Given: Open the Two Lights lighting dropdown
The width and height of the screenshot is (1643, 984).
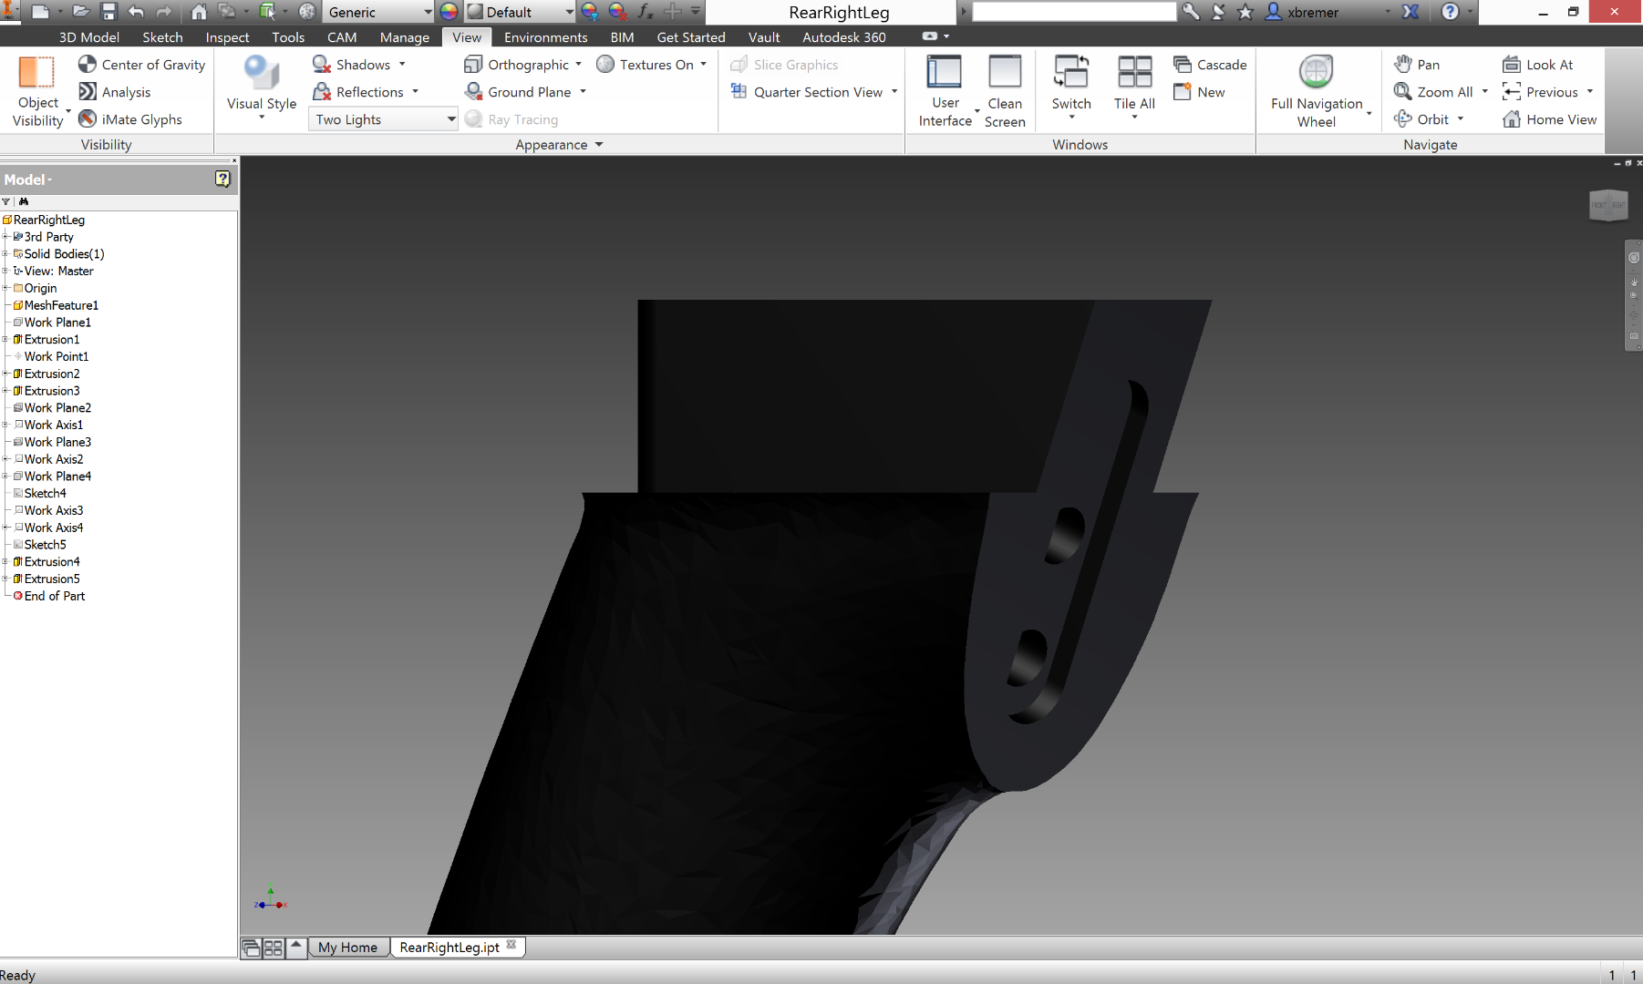Looking at the screenshot, I should [x=383, y=119].
